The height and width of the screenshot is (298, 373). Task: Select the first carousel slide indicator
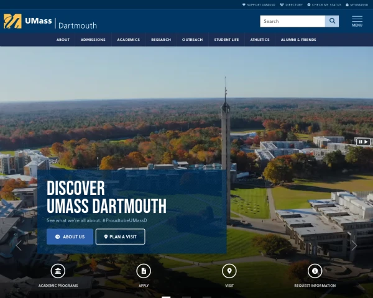point(166,297)
